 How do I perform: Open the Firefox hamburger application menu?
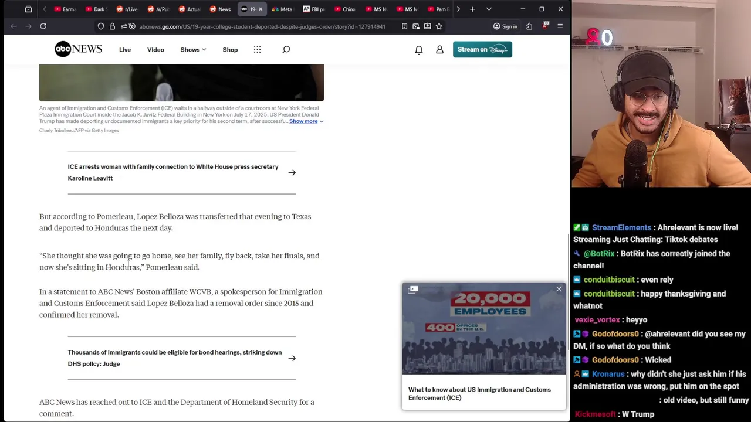(560, 26)
